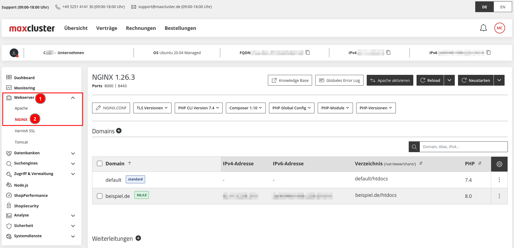The image size is (514, 248).
Task: Open Bestellungen in top navigation
Action: (180, 28)
